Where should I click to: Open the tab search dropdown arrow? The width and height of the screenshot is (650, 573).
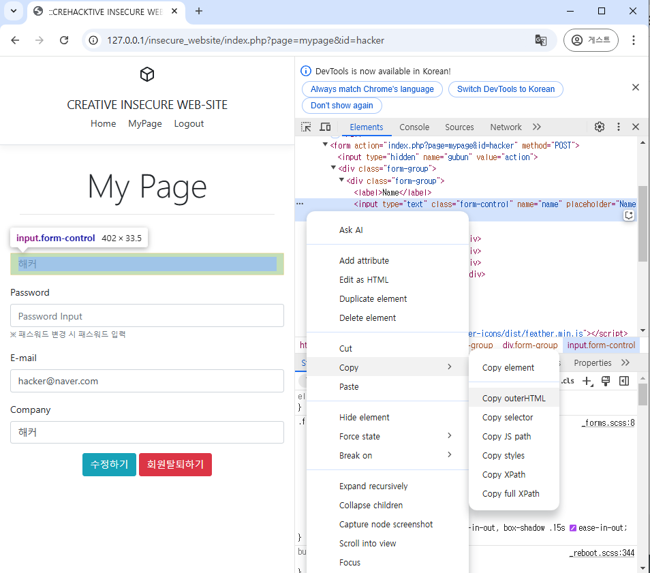[x=14, y=11]
